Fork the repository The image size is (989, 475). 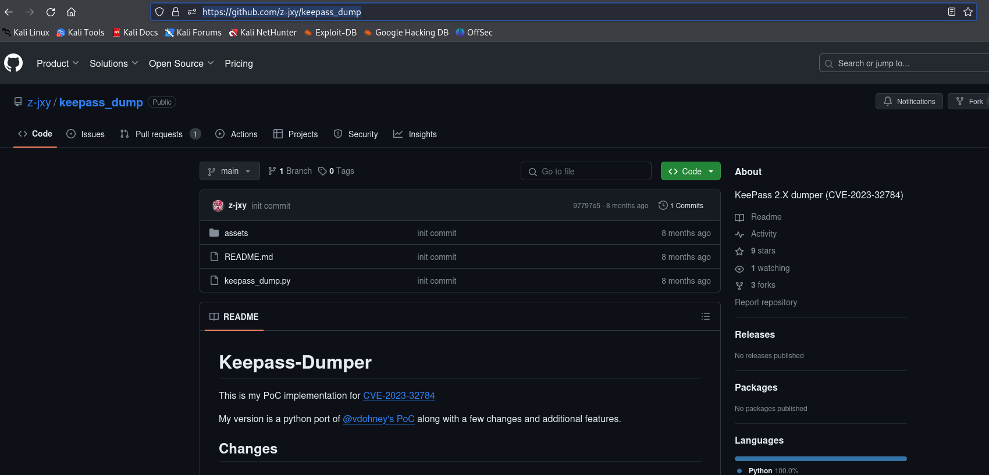969,101
